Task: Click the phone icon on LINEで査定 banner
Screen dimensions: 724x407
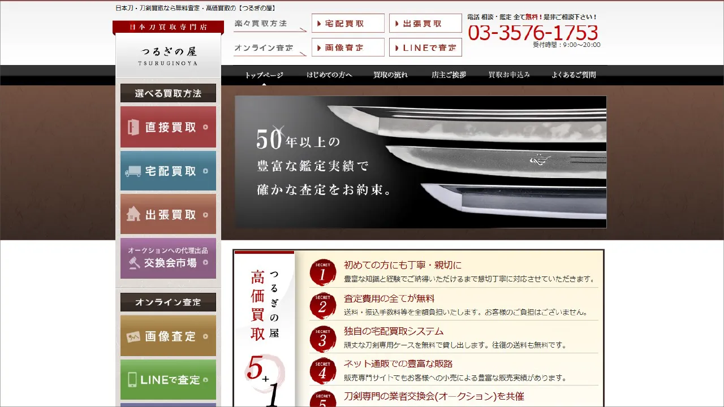Action: (132, 380)
